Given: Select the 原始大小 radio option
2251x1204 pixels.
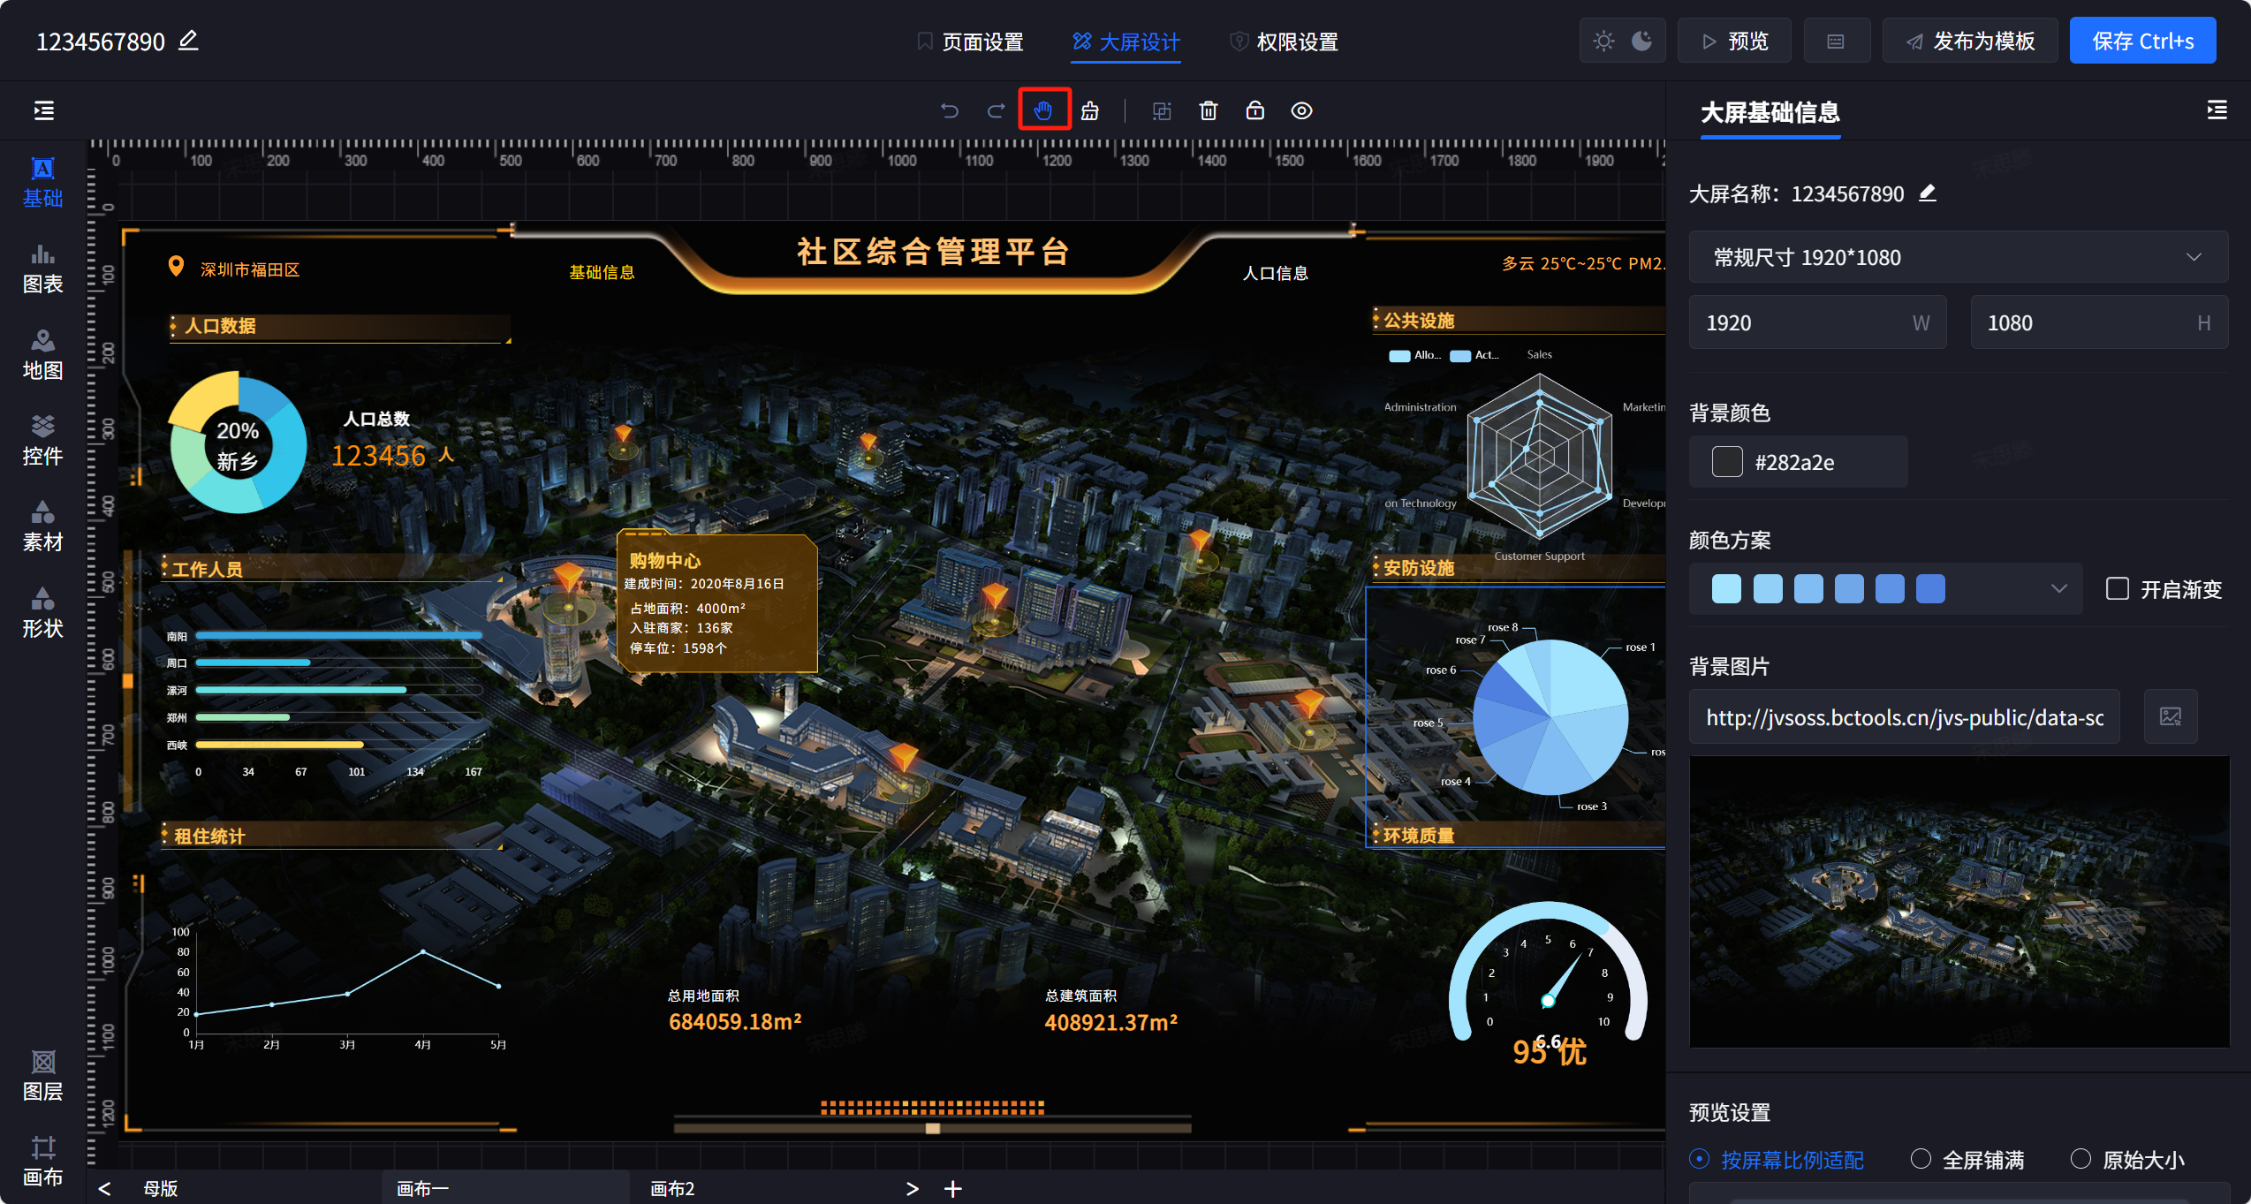Looking at the screenshot, I should (2080, 1158).
